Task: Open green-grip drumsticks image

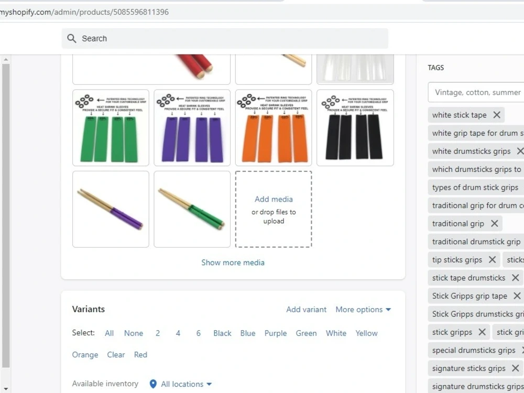Action: (x=192, y=209)
